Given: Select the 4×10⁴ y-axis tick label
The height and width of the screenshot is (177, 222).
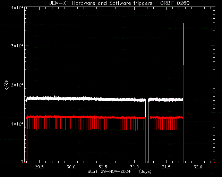Looking at the screenshot, I should pos(17,8).
